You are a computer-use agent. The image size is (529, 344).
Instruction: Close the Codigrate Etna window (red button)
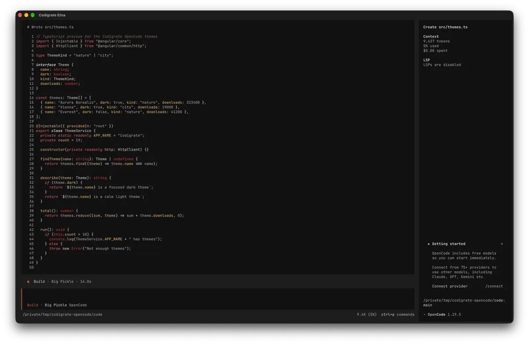tap(20, 15)
